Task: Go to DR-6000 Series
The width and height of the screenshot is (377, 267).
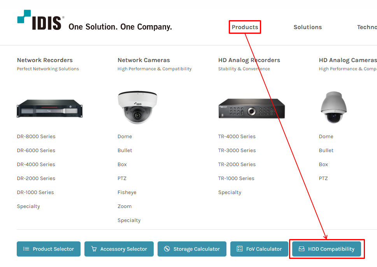Action: coord(36,151)
